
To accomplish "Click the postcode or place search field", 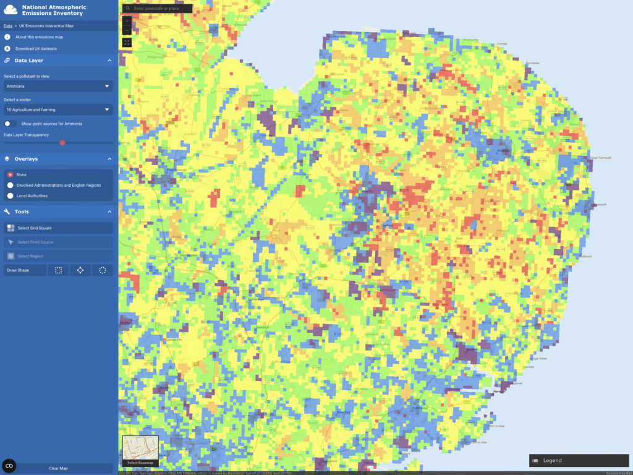I will [161, 9].
